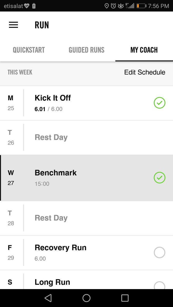Toggle the Benchmark completion checkmark

tap(159, 178)
